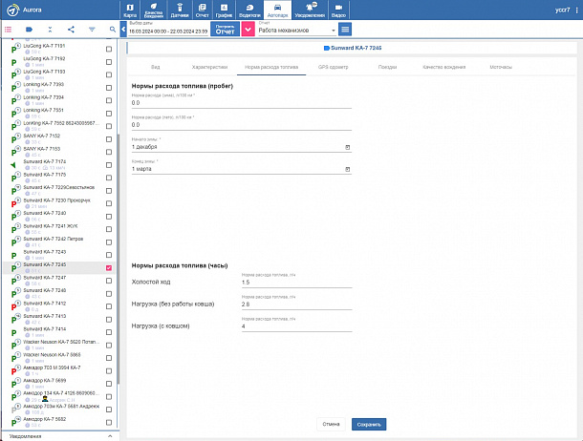Click the date range selection field

[168, 31]
